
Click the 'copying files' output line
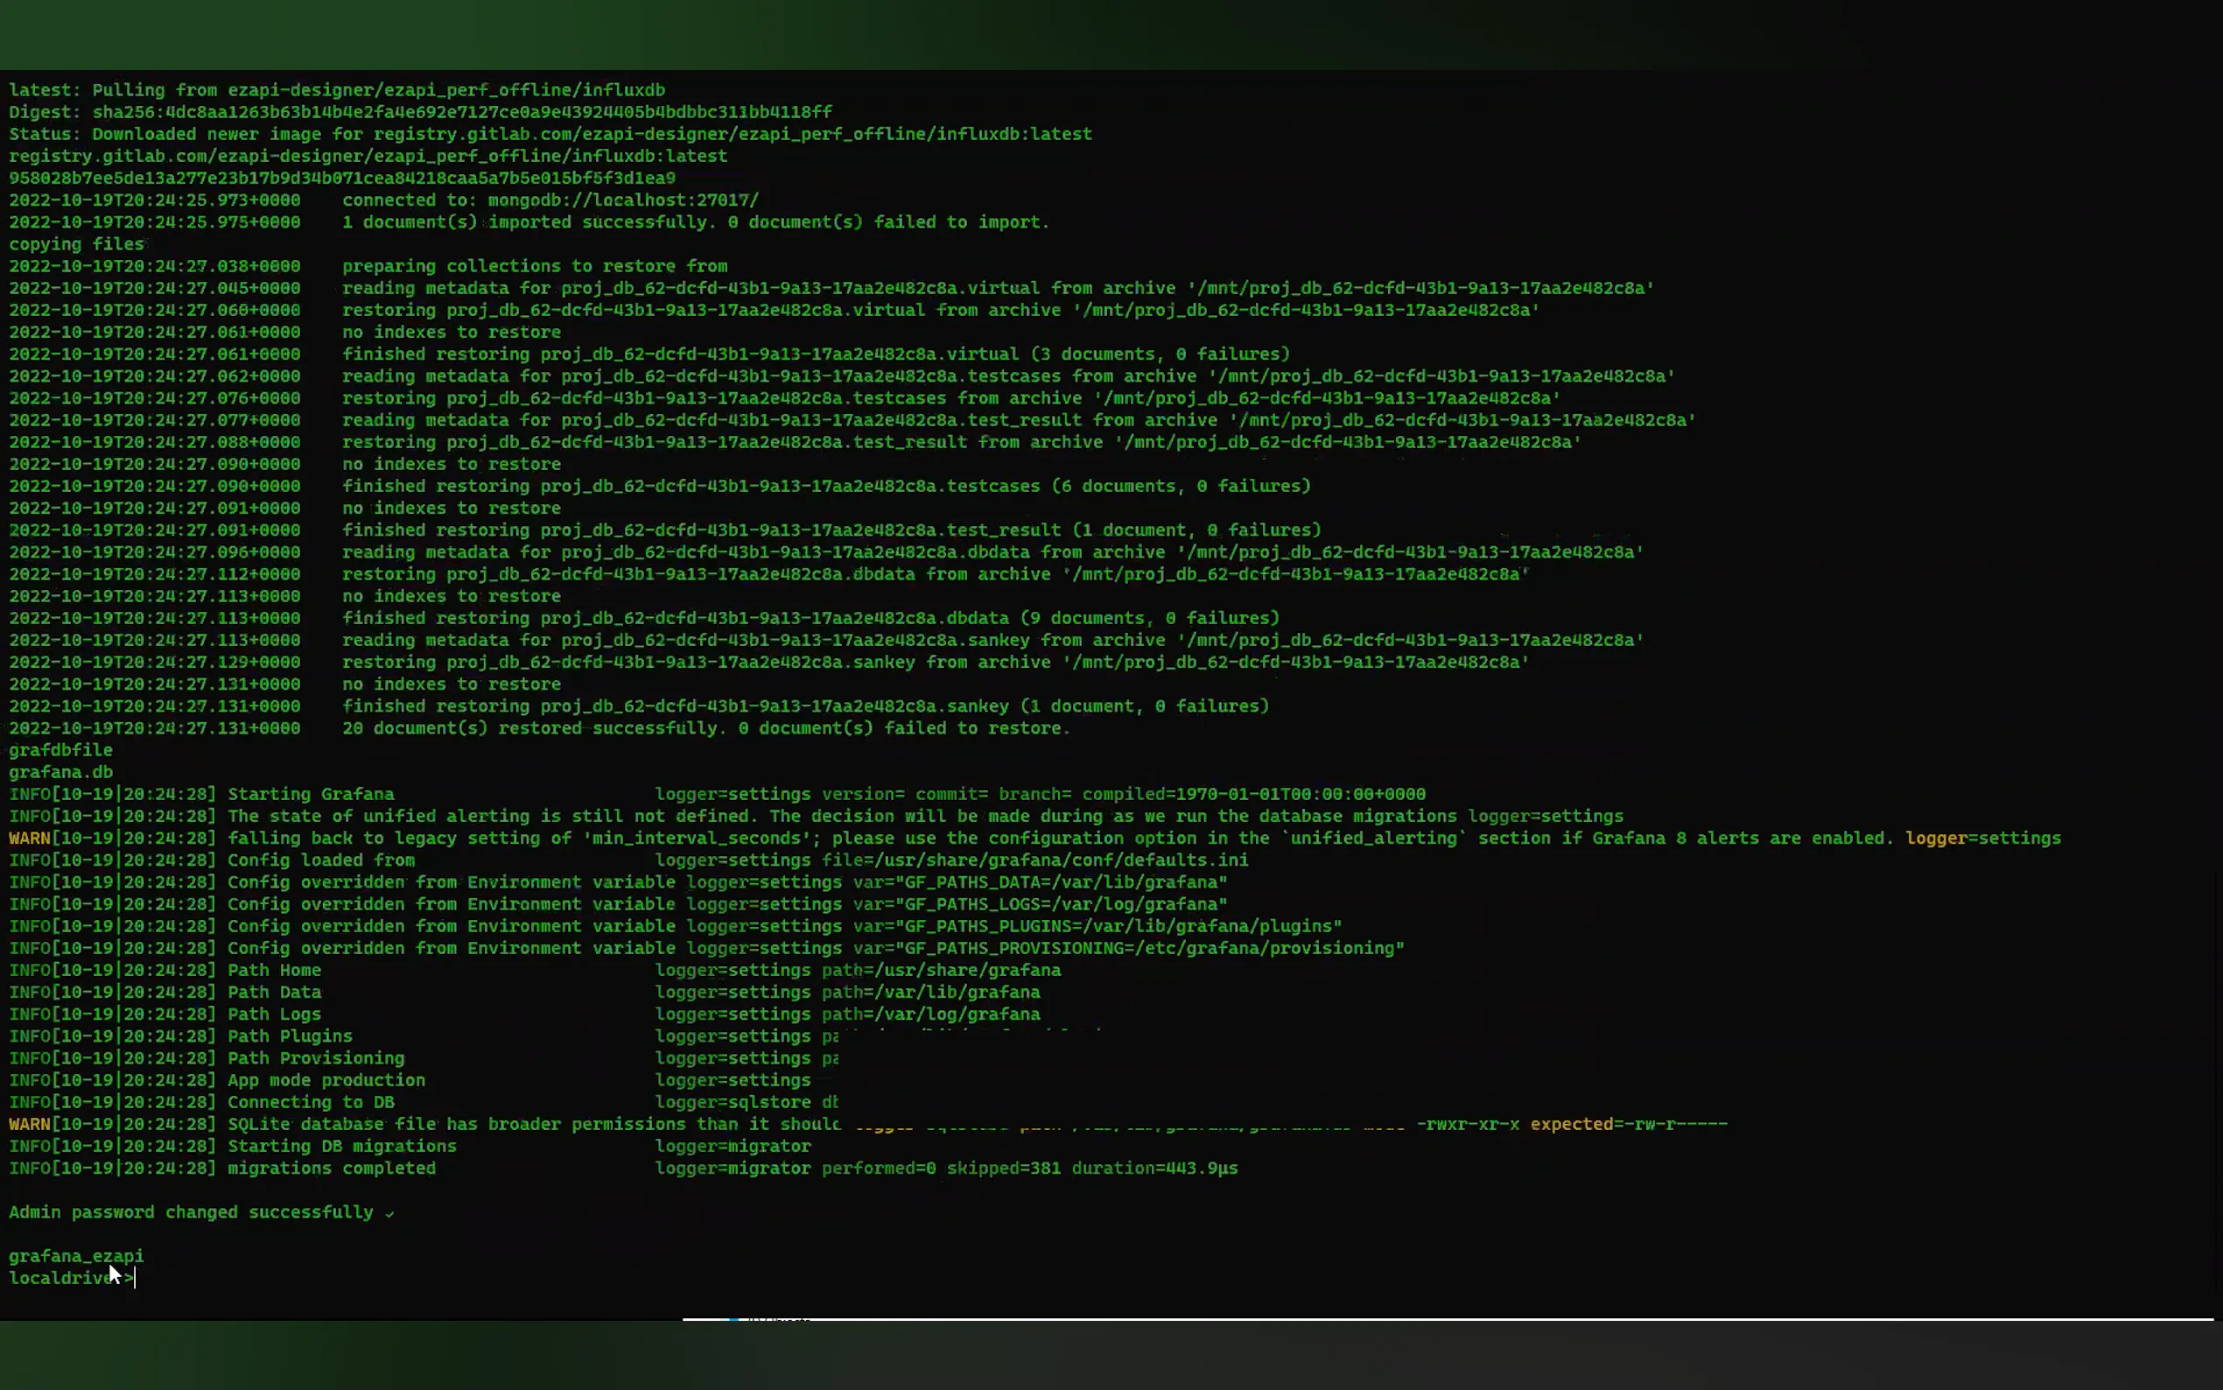click(76, 243)
